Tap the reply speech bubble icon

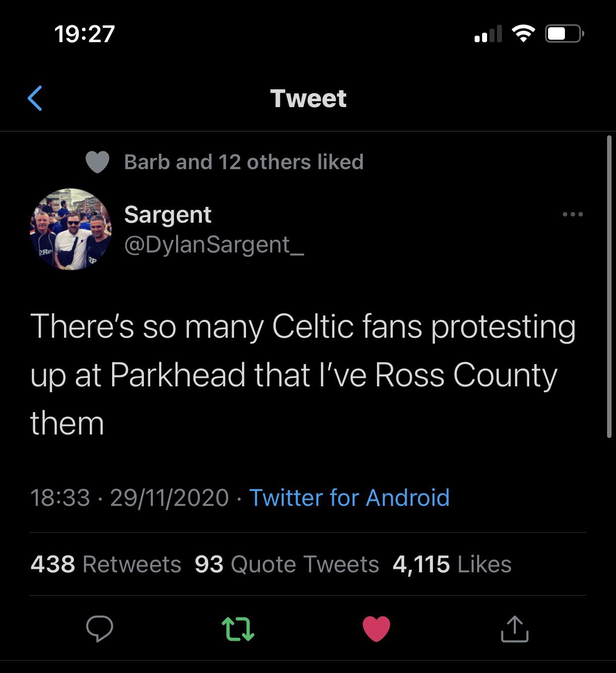point(99,628)
